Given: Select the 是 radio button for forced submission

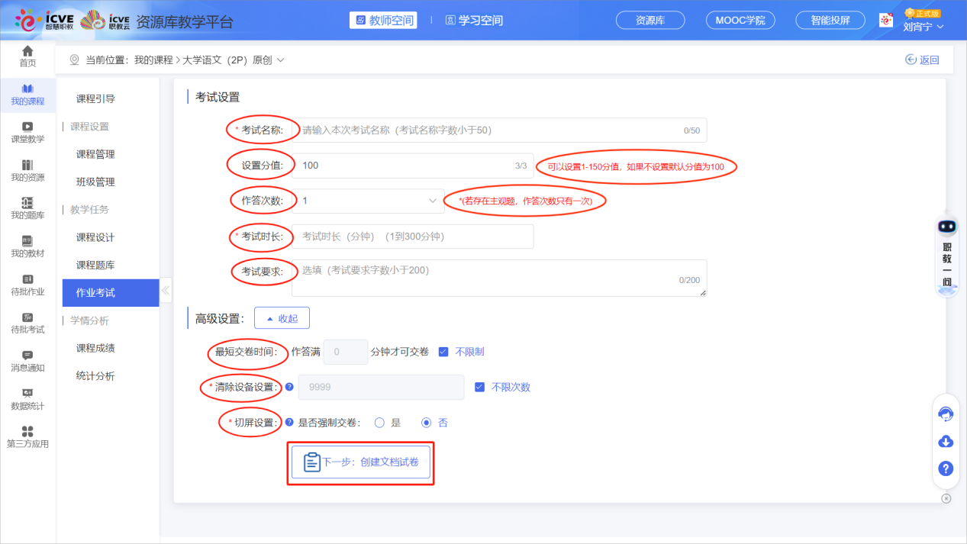Looking at the screenshot, I should point(379,423).
